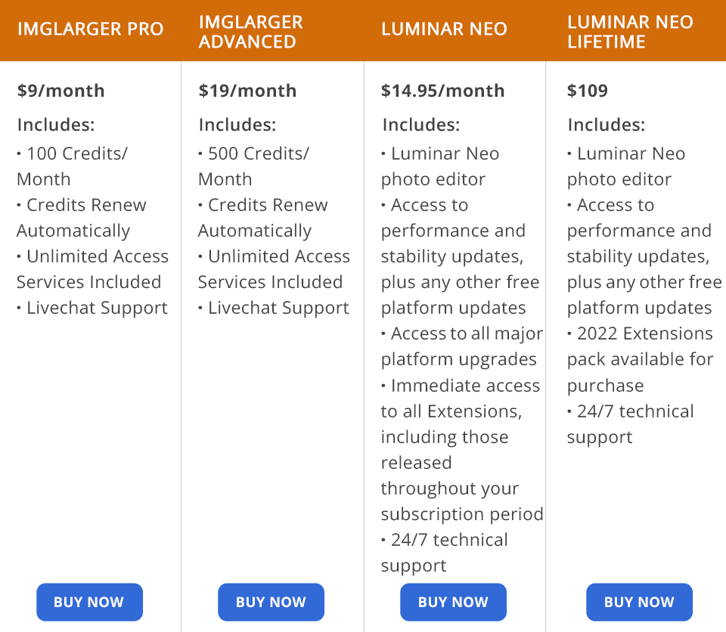Screen dimensions: 726x632
Task: Click the 2022 Extensions pack available item
Action: (x=640, y=359)
